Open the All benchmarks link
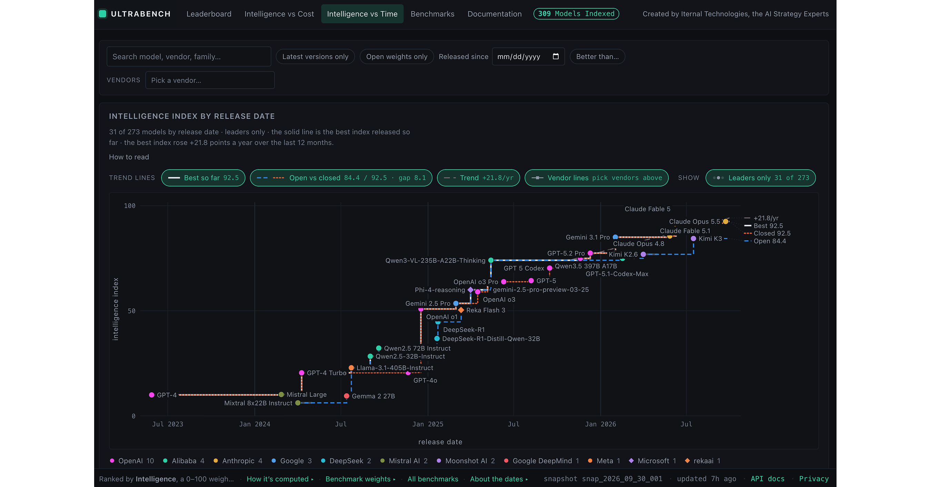Image resolution: width=931 pixels, height=487 pixels. (433, 479)
